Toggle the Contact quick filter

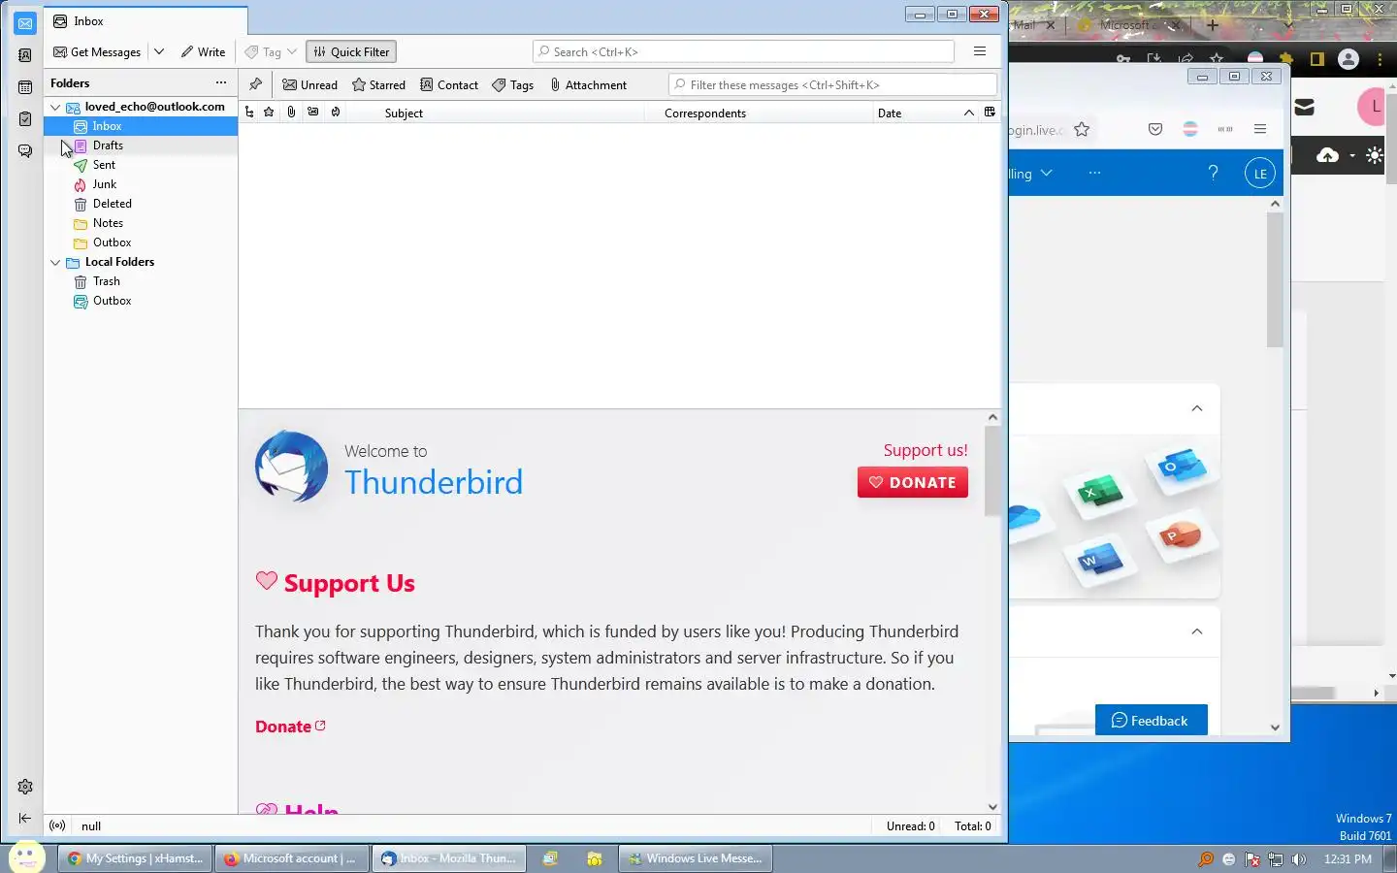449,85
